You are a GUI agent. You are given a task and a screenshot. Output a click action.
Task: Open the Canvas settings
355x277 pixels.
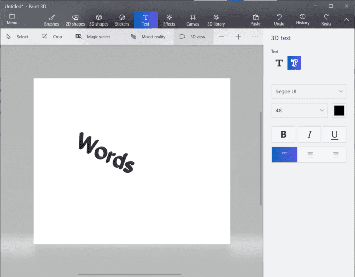point(193,20)
